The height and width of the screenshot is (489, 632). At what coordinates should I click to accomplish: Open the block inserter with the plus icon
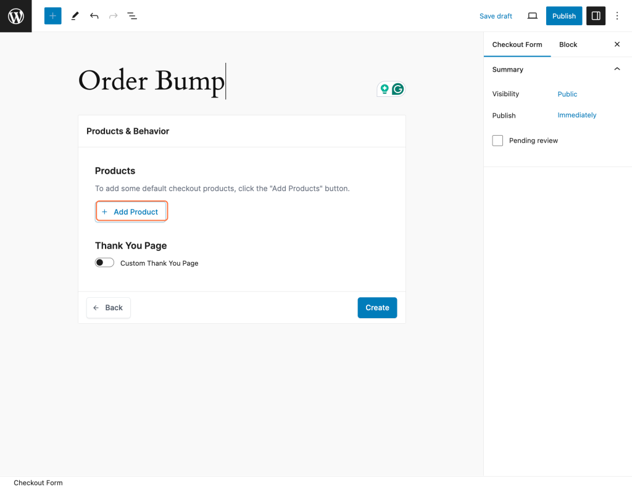(52, 15)
